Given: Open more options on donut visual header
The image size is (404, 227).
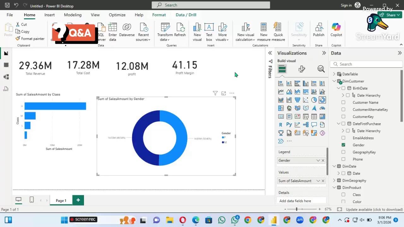Looking at the screenshot, I should 232,93.
